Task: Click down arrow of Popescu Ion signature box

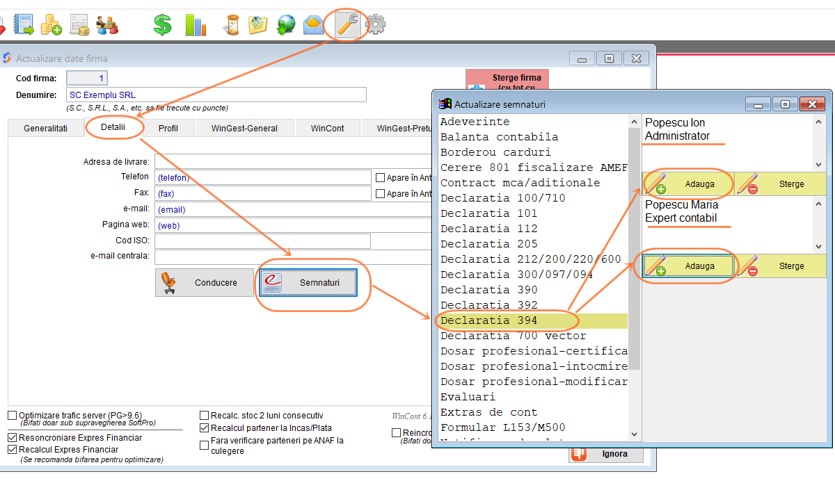Action: [818, 165]
